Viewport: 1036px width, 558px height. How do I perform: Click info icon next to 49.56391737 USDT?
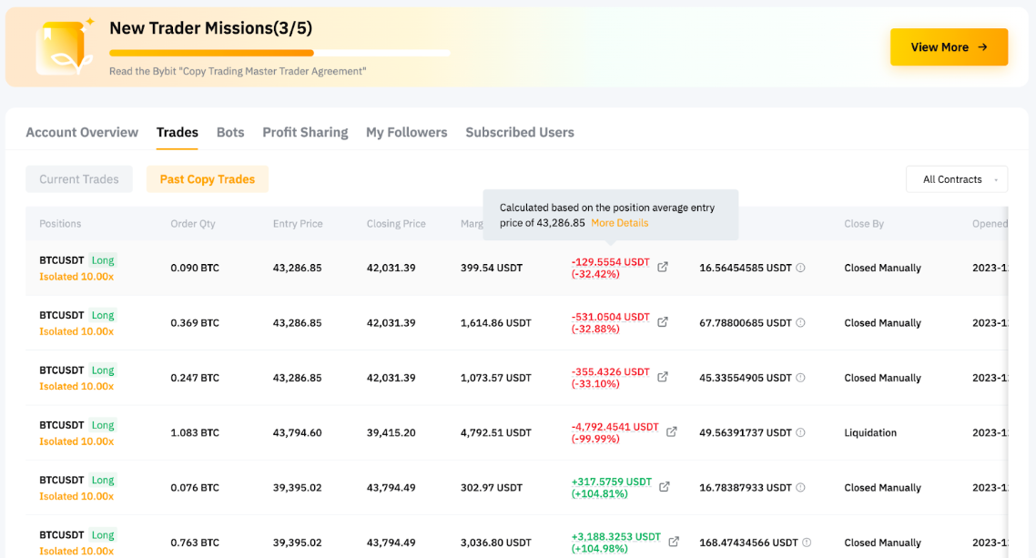(x=801, y=433)
